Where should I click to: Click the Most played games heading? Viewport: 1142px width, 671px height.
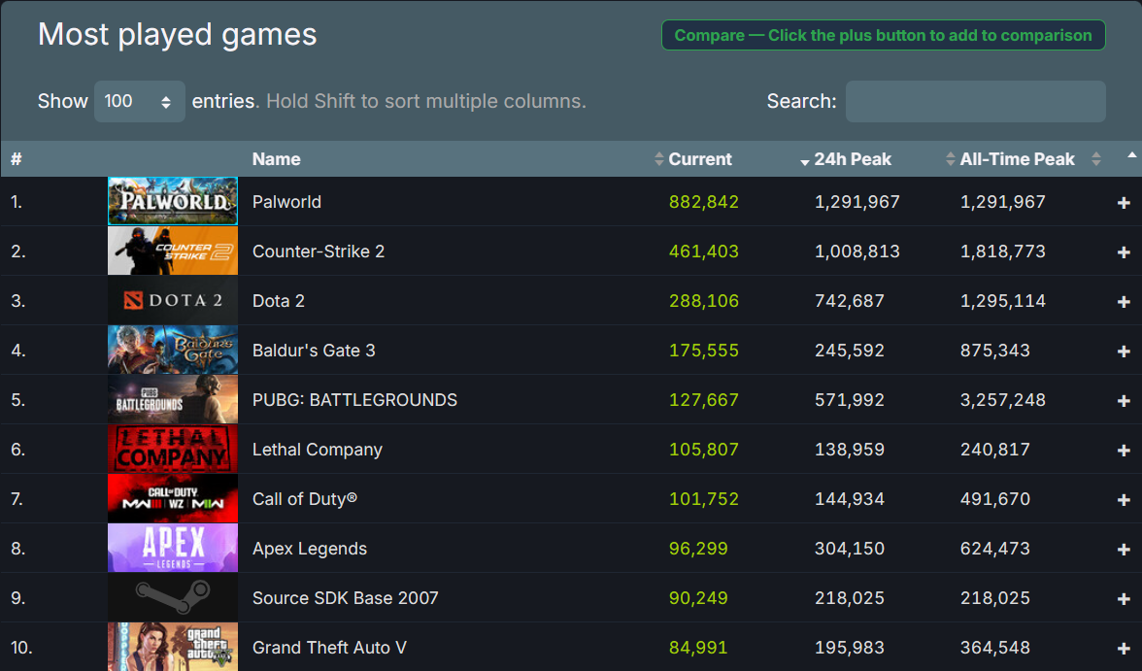177,35
